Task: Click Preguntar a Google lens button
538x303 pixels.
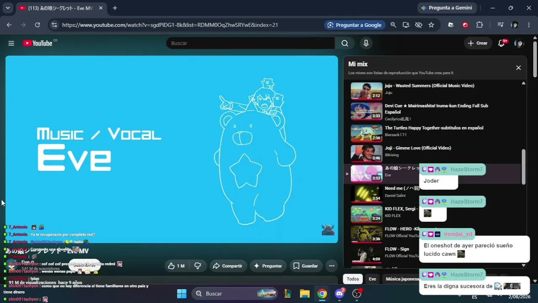Action: [x=354, y=25]
